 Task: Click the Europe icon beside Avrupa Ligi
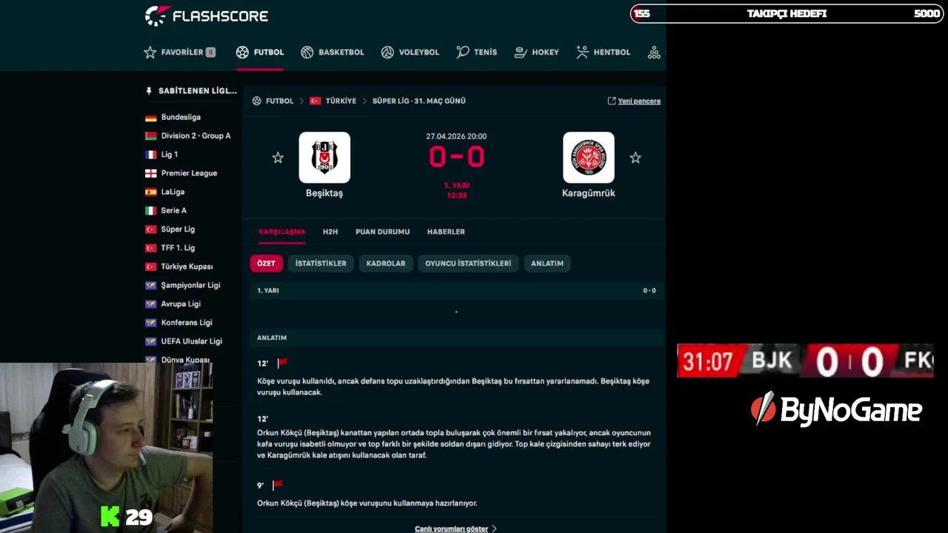[x=150, y=304]
